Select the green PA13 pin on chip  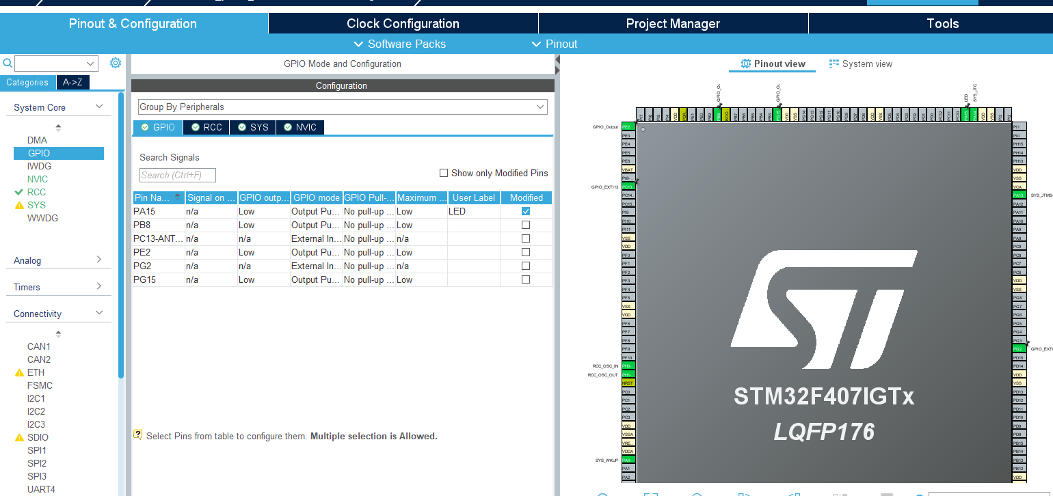pos(1019,195)
